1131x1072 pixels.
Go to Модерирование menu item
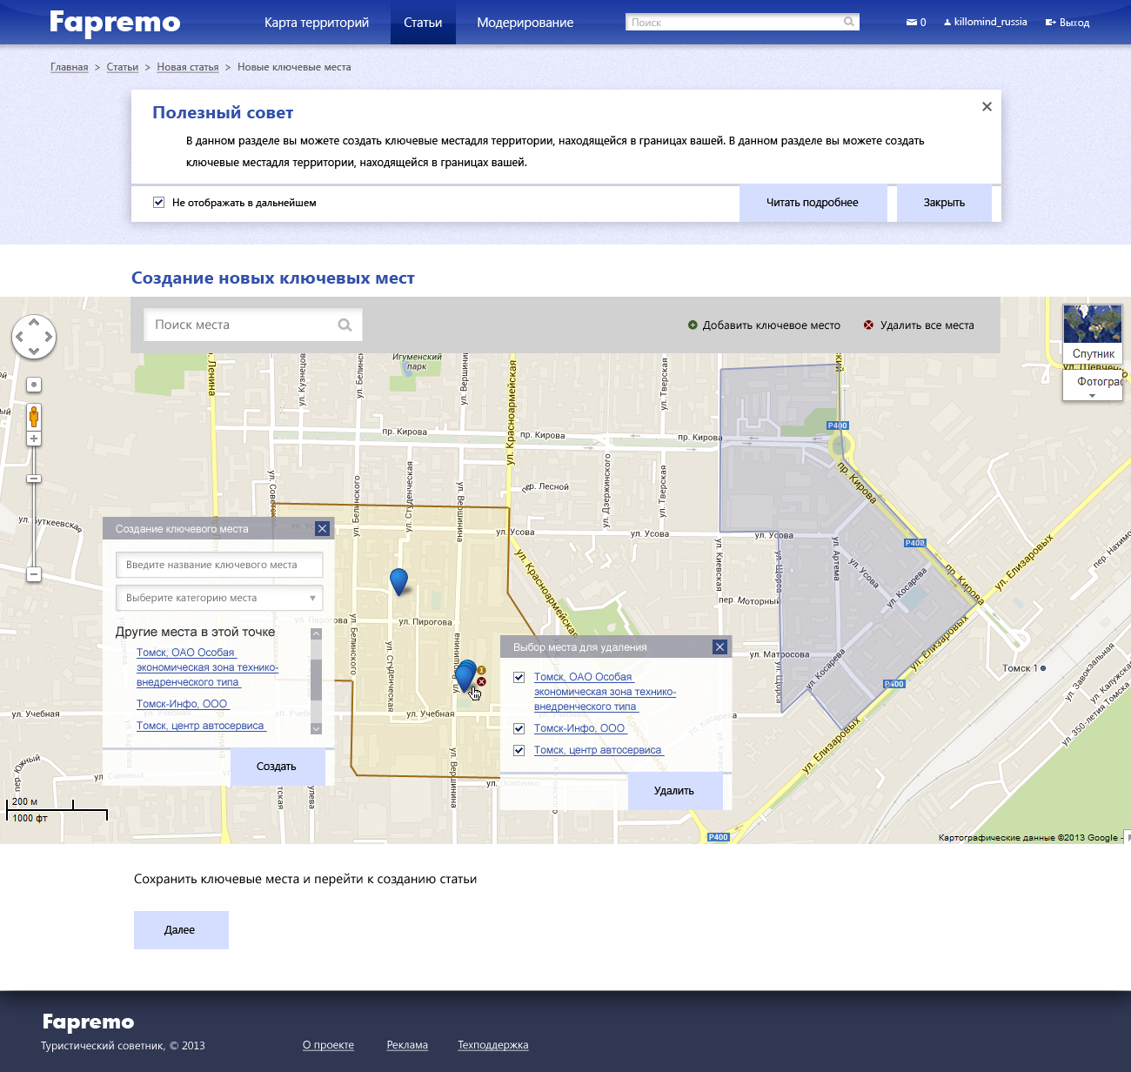click(x=525, y=23)
